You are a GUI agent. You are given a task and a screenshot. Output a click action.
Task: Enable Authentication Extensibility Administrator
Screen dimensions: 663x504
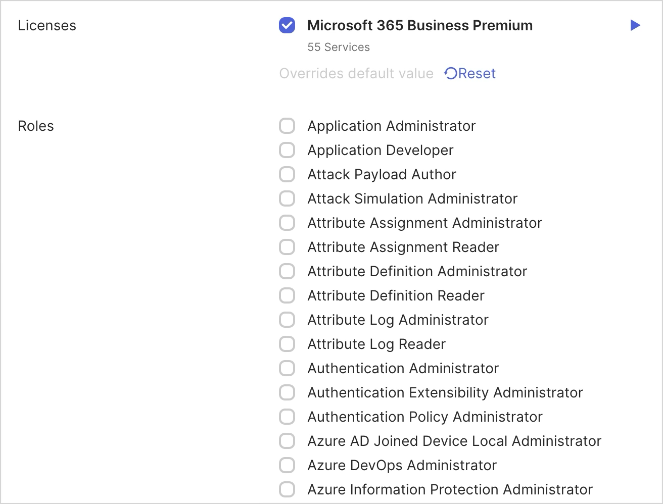[x=287, y=392]
